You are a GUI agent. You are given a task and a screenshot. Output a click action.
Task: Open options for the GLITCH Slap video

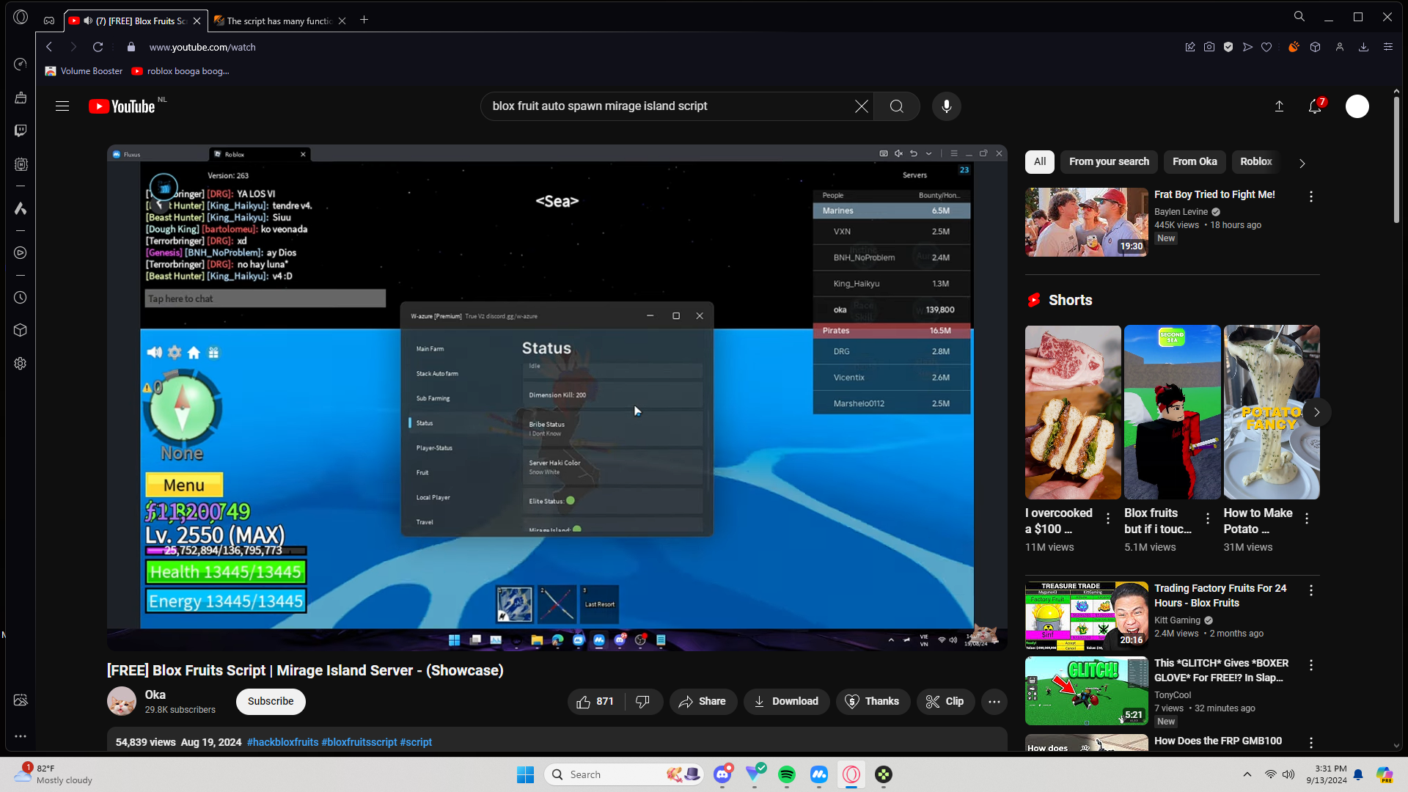(1311, 665)
